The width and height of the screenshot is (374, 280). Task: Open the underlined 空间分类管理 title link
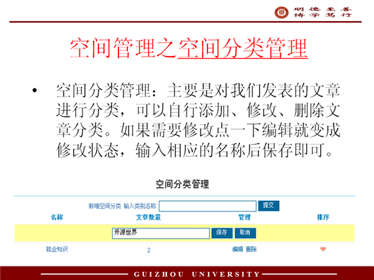[242, 48]
